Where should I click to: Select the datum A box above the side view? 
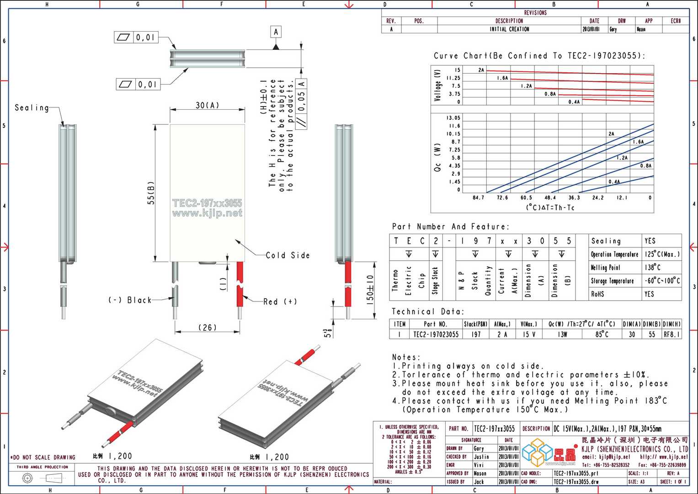pos(276,32)
